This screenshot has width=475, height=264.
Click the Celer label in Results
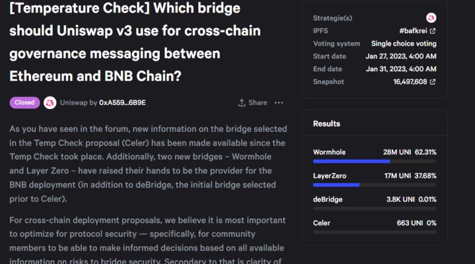click(322, 224)
